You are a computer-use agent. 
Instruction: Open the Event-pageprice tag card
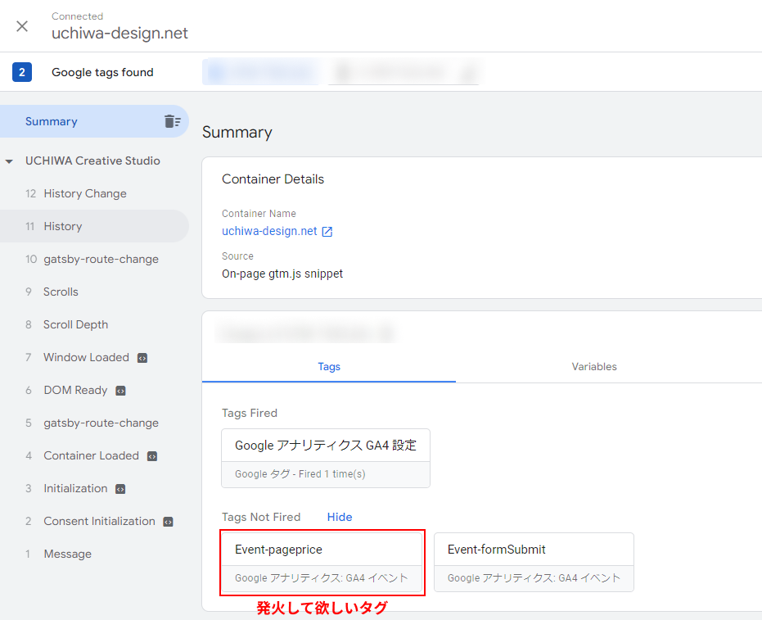tap(322, 562)
